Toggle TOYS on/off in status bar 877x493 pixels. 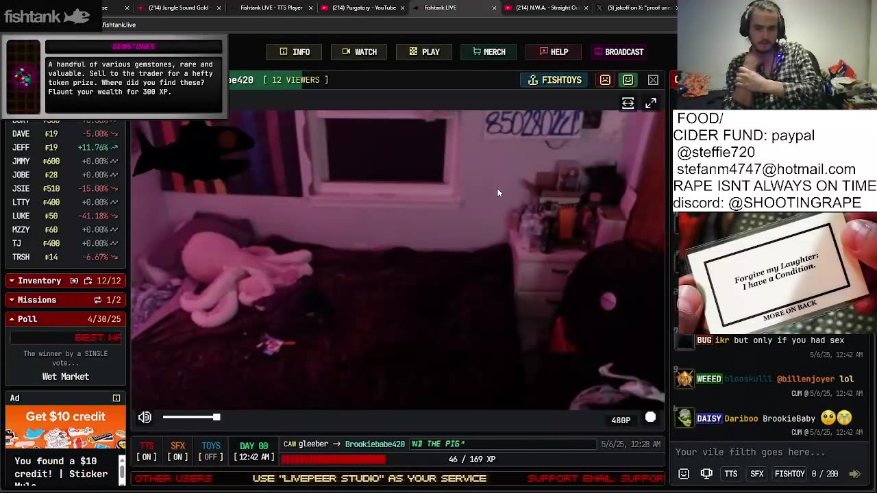click(211, 451)
